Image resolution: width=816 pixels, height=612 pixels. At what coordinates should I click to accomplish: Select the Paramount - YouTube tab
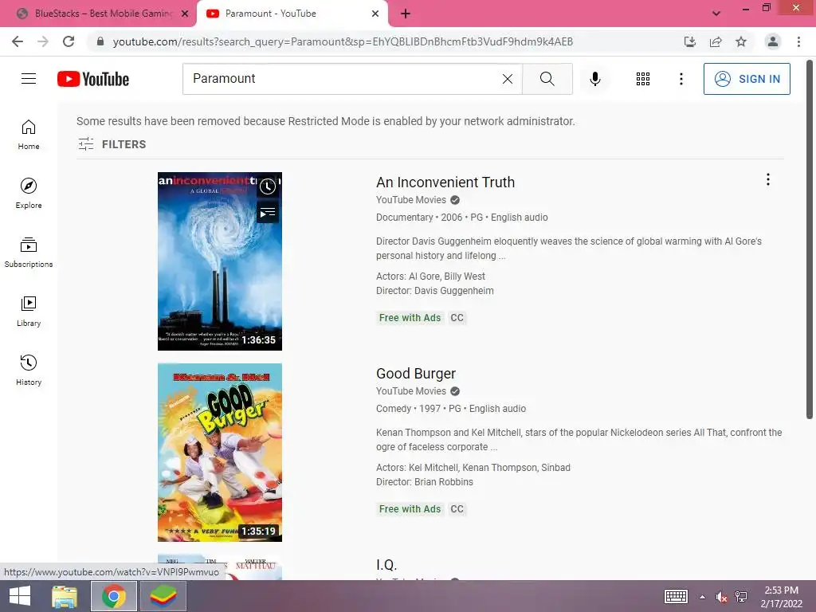292,14
